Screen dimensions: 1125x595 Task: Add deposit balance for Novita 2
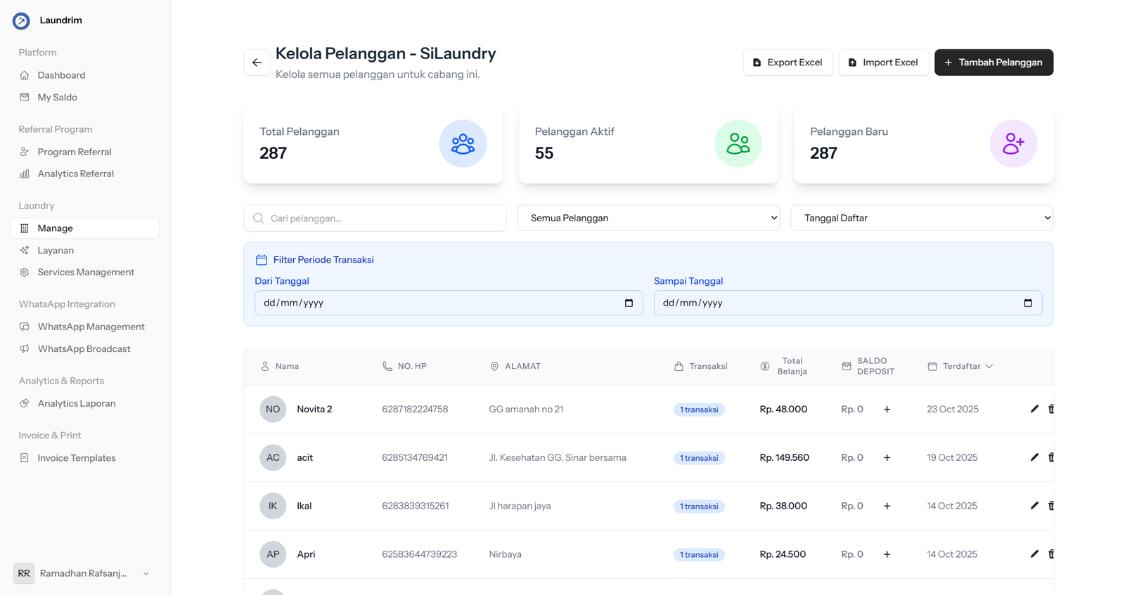[887, 409]
